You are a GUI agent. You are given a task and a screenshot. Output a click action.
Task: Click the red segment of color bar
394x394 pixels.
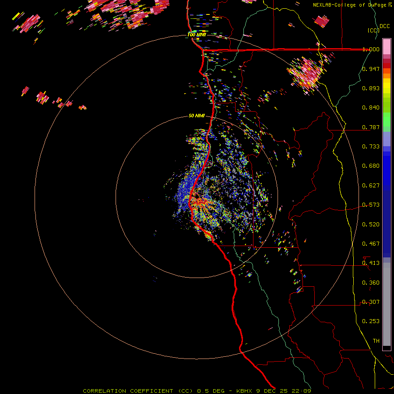coord(387,66)
